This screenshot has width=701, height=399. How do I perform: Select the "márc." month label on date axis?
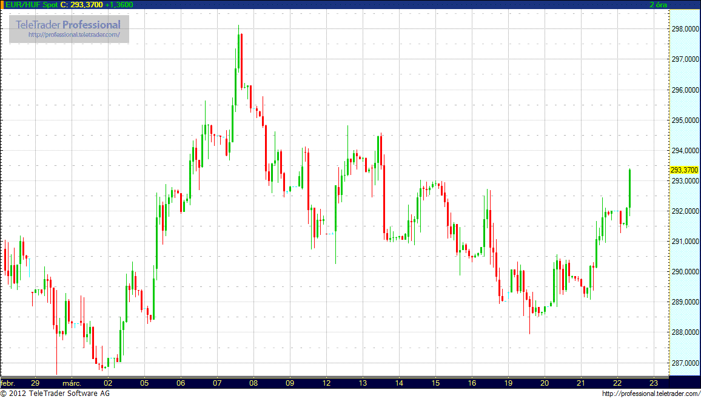[71, 383]
